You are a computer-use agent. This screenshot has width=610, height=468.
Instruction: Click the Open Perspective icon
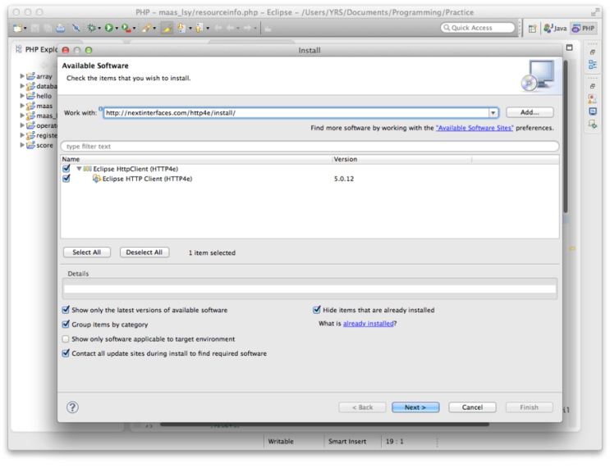(532, 29)
